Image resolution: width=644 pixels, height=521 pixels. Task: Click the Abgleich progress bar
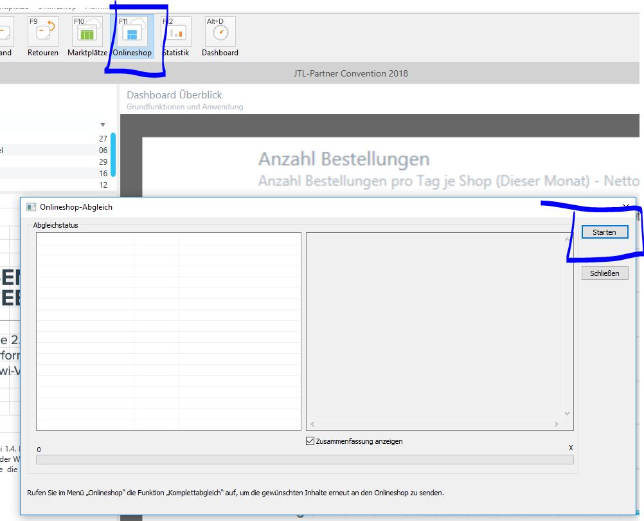pyautogui.click(x=305, y=459)
